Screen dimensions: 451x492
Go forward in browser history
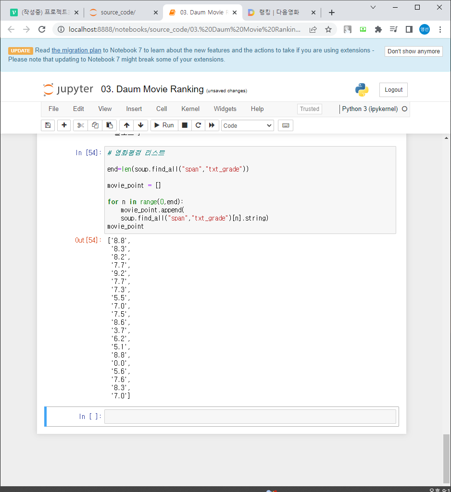[26, 29]
